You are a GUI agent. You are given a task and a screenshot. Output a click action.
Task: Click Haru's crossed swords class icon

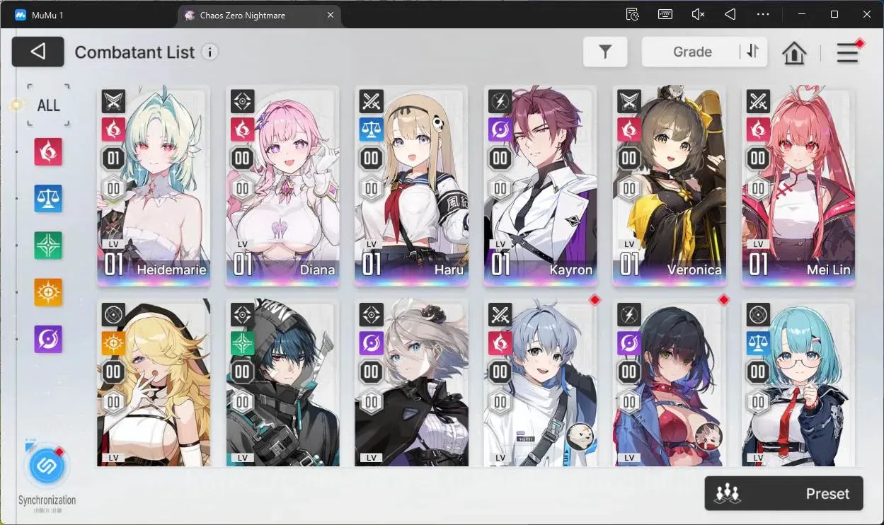[x=372, y=102]
